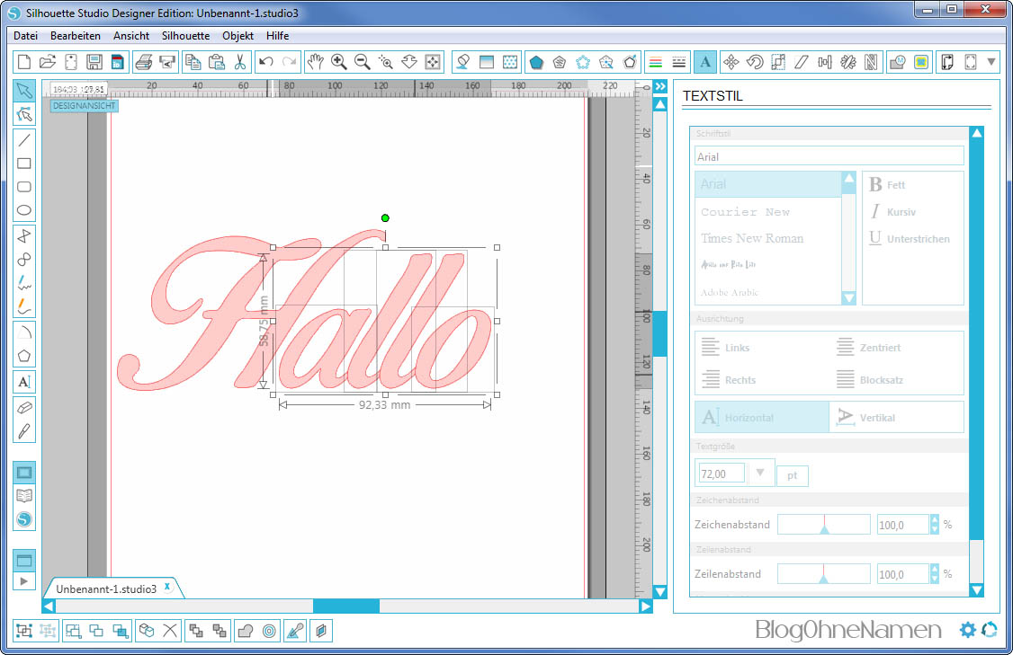
Task: Click the font name input field
Action: pos(829,156)
